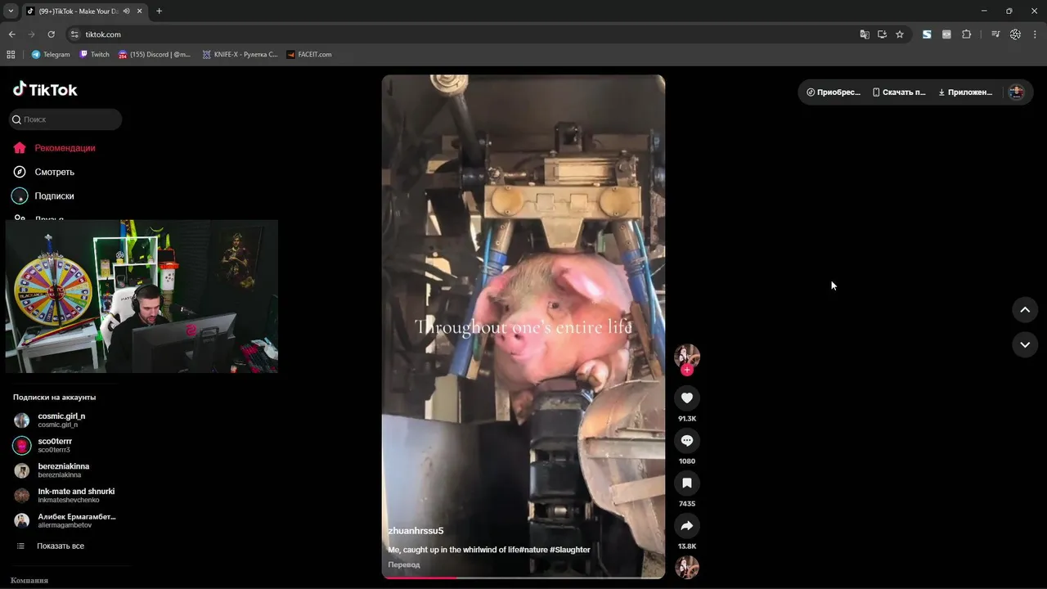Click the Приобрес... coins button
This screenshot has width=1047, height=589.
pyautogui.click(x=834, y=92)
